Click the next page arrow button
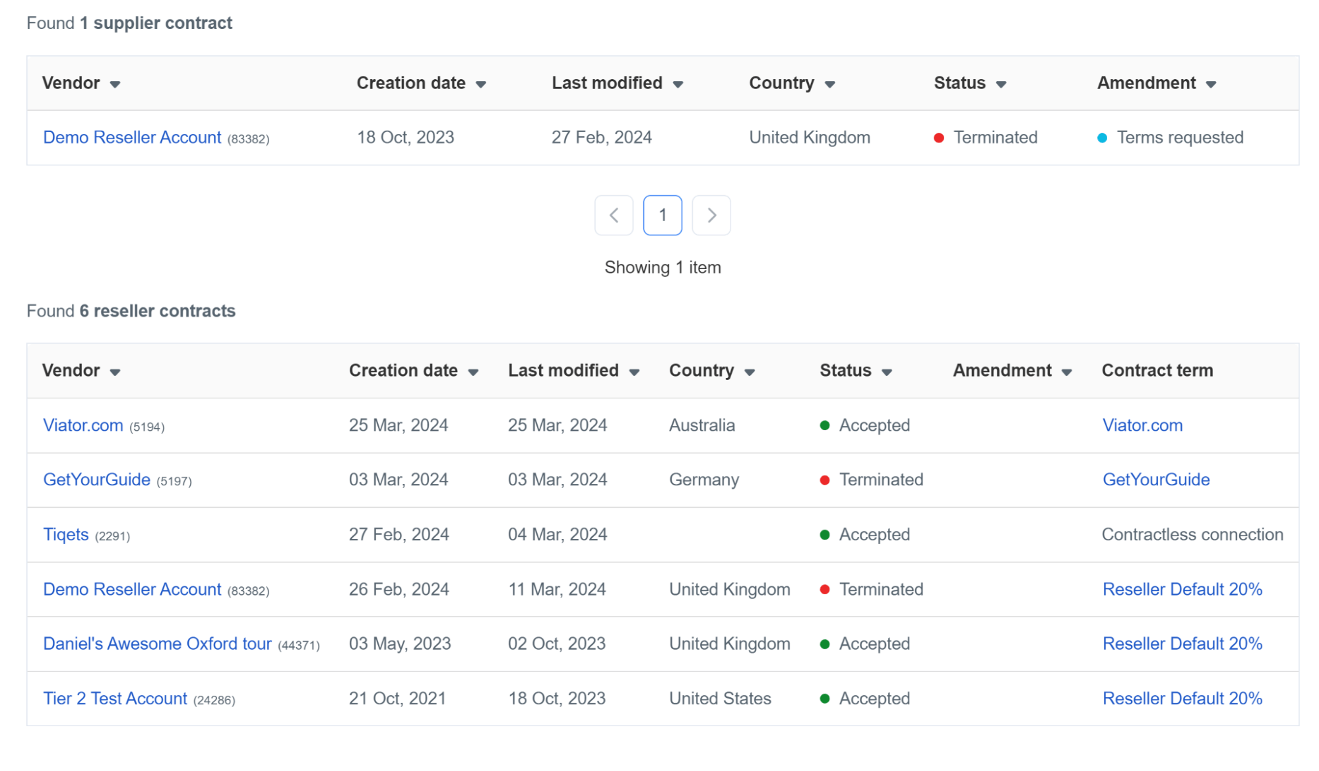The width and height of the screenshot is (1319, 771). 711,215
